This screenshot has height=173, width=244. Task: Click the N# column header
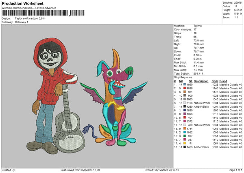pyautogui.click(x=181, y=81)
